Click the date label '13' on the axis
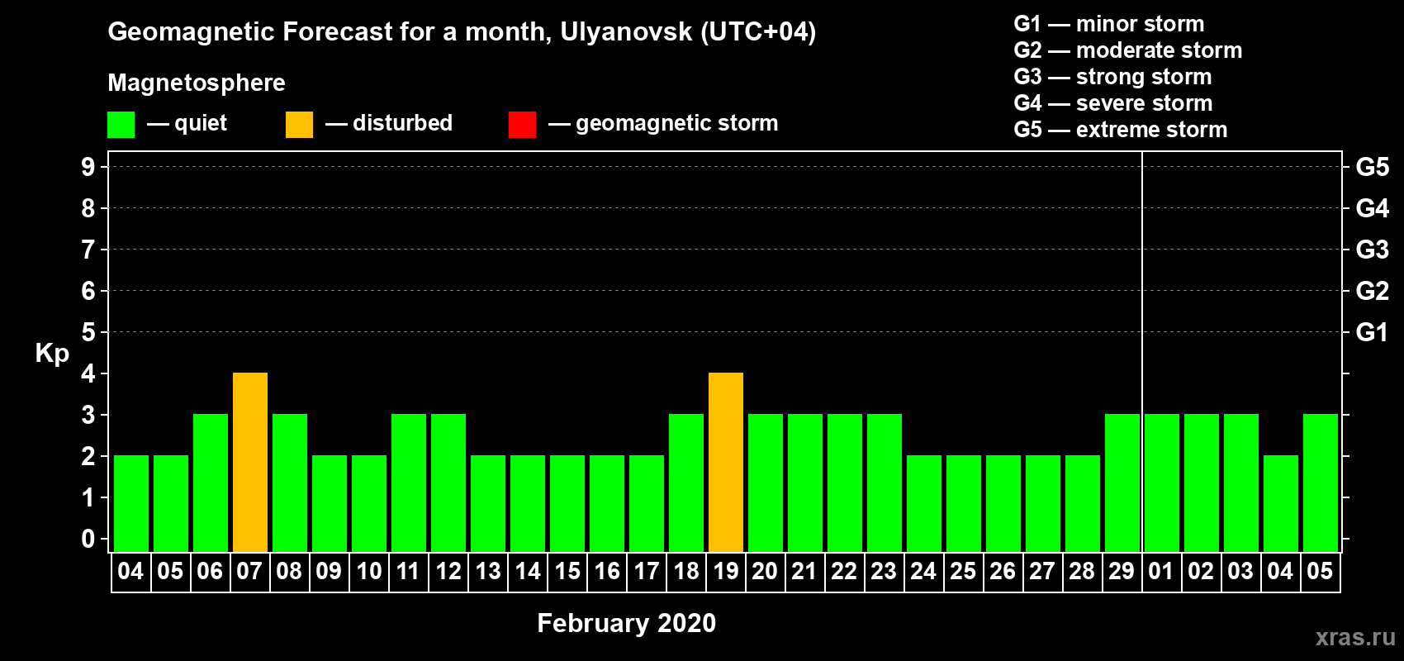This screenshot has width=1404, height=661. pyautogui.click(x=488, y=572)
